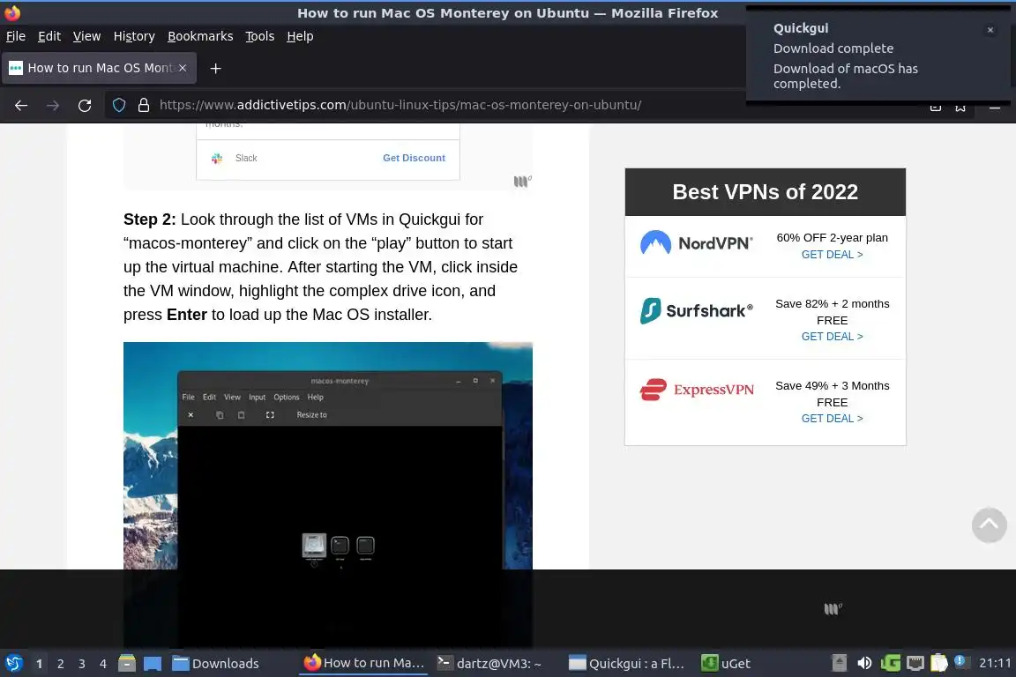Click NordVPN GET DEAL link

(832, 255)
